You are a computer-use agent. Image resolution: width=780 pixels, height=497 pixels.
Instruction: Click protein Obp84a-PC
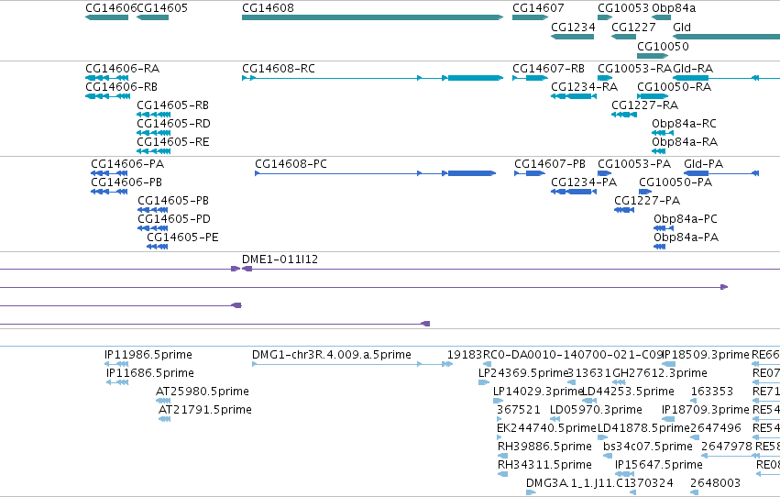coord(664,228)
